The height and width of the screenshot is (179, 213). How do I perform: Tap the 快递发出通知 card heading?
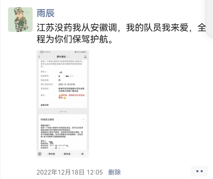pos(47,119)
